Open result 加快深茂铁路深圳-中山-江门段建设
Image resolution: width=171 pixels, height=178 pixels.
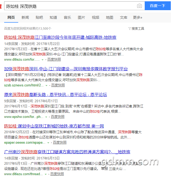(x=66, y=69)
